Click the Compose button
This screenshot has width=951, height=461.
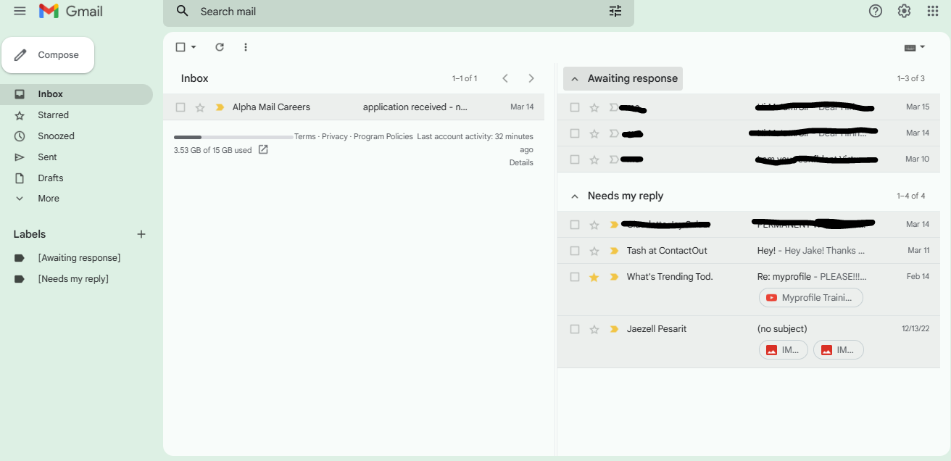click(x=48, y=55)
